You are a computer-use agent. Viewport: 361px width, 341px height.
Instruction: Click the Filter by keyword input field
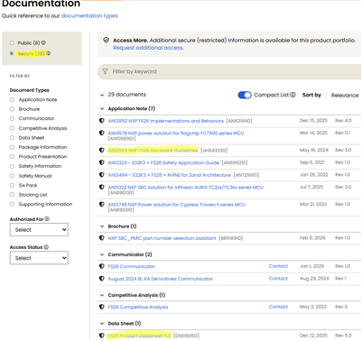229,71
